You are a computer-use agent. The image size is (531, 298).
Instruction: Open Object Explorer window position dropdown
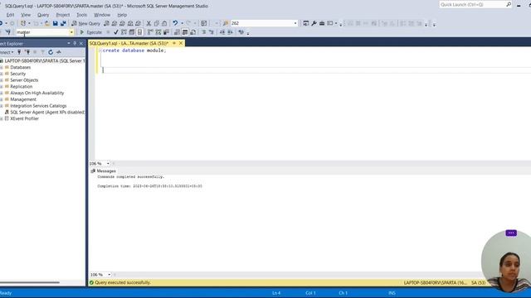[69, 44]
